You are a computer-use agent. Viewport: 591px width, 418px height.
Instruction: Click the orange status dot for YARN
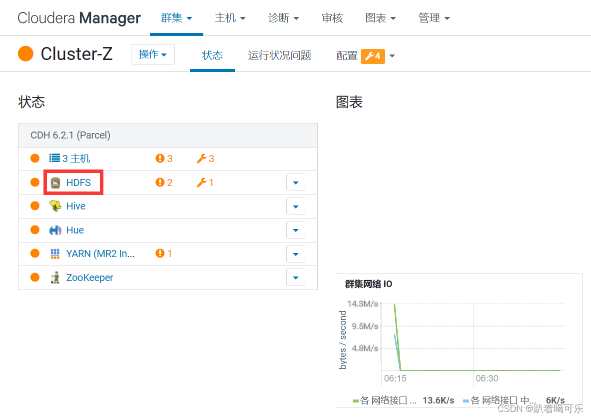coord(35,253)
